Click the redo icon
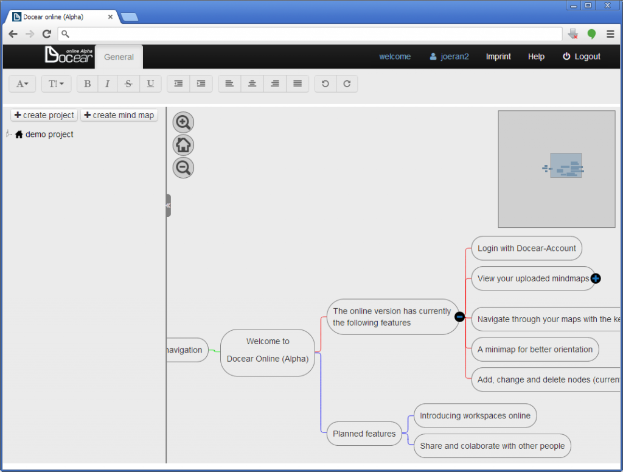Screen dimensions: 623x472 347,84
